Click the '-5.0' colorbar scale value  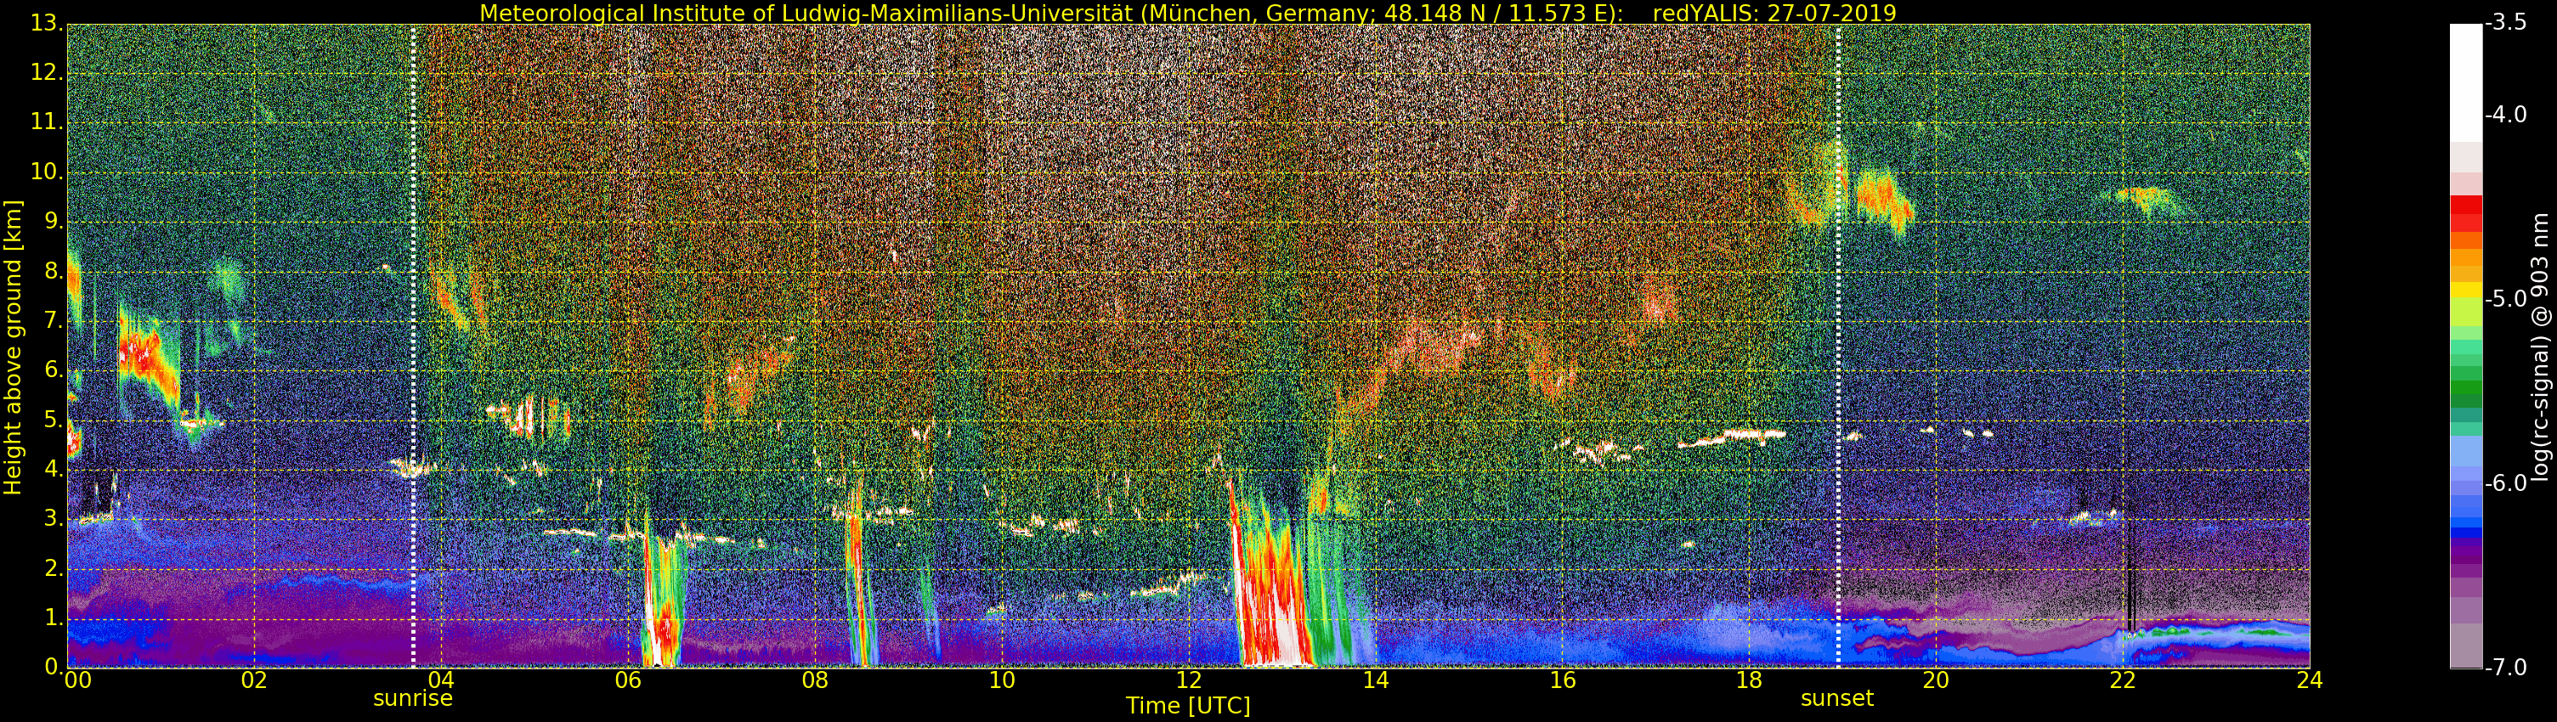point(2506,298)
